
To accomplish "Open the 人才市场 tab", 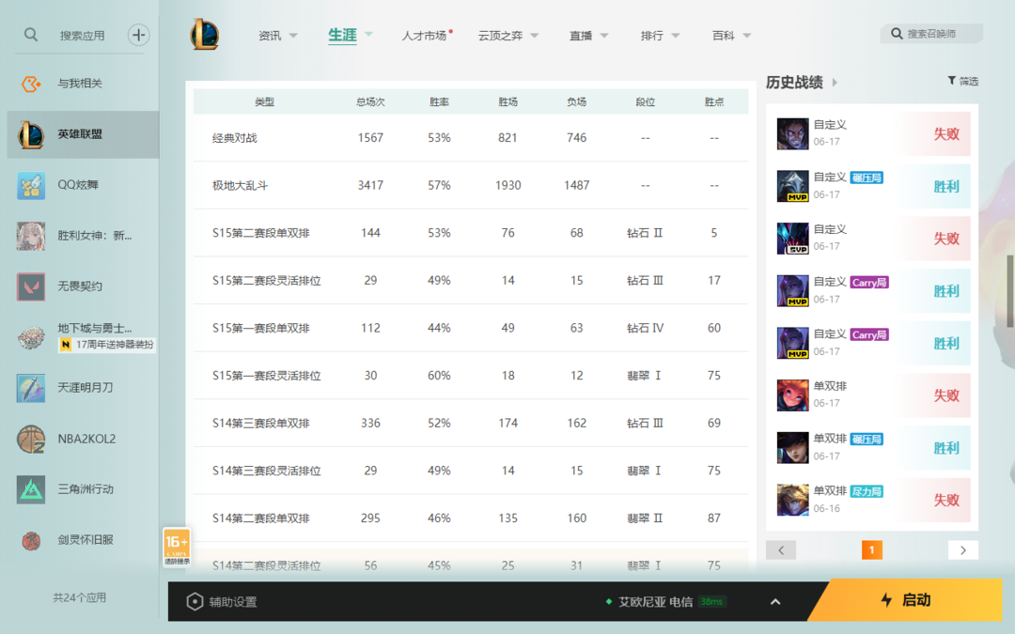I will point(424,36).
